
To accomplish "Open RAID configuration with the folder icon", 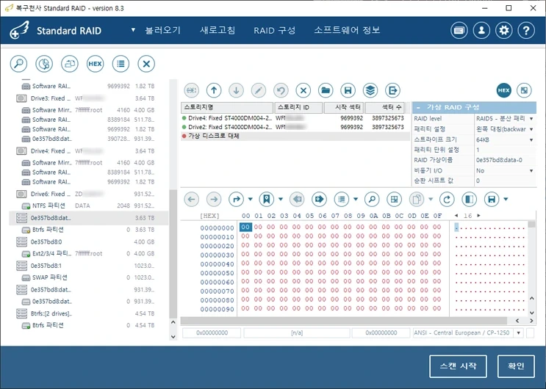I will (x=326, y=90).
